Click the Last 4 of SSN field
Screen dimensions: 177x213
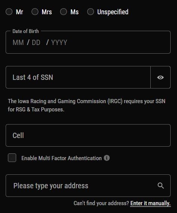point(78,77)
